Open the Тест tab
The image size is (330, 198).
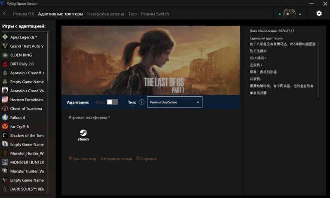(133, 14)
